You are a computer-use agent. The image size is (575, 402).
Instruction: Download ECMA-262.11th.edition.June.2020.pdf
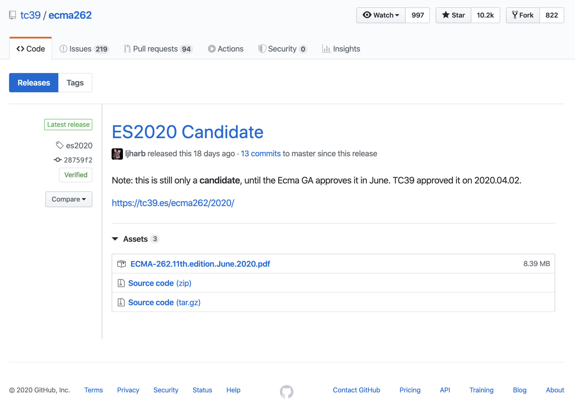coord(200,264)
